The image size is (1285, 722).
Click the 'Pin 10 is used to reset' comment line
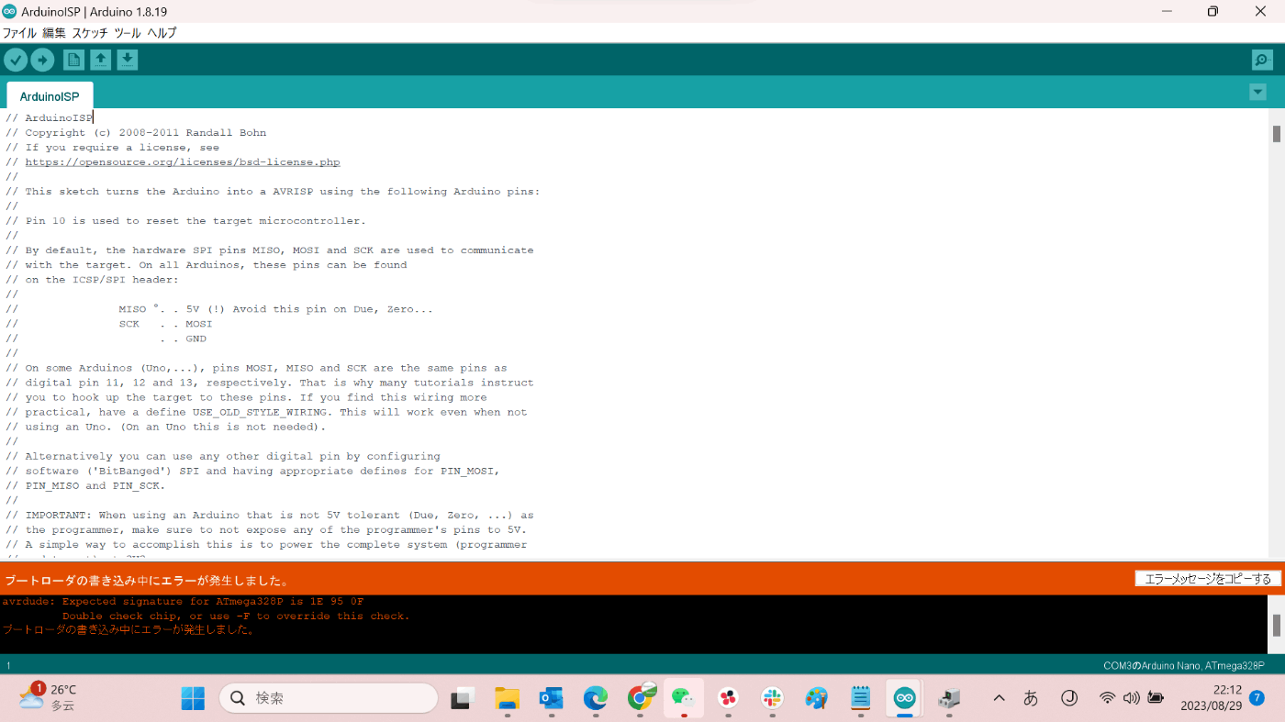click(x=185, y=221)
